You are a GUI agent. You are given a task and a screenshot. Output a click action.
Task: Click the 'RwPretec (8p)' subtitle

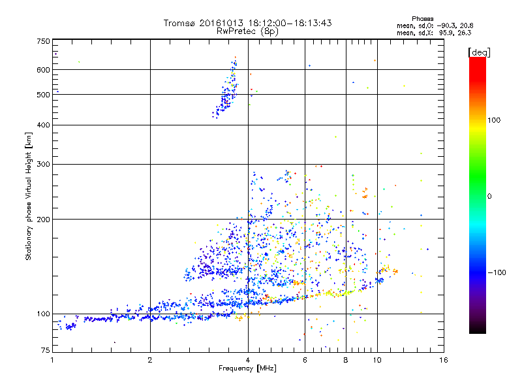coord(247,31)
